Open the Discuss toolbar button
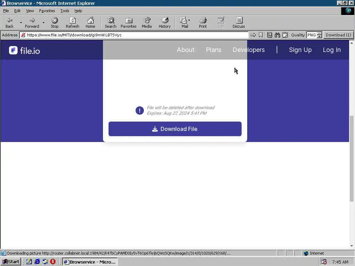Viewport: 355px width, 266px height. pos(239,23)
